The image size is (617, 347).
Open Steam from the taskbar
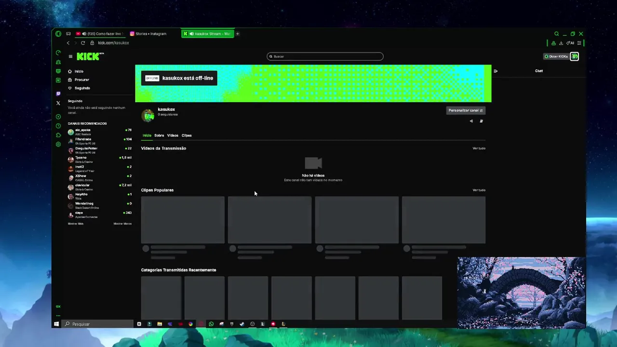(242, 324)
